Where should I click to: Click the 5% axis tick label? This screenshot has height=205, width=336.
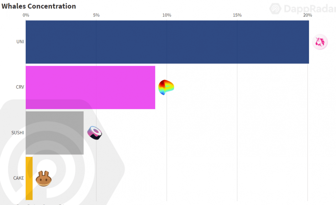(96, 15)
